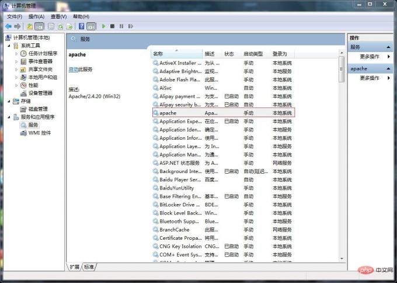
Task: Expand the 共享文件夹 node arrow
Action: [16, 69]
